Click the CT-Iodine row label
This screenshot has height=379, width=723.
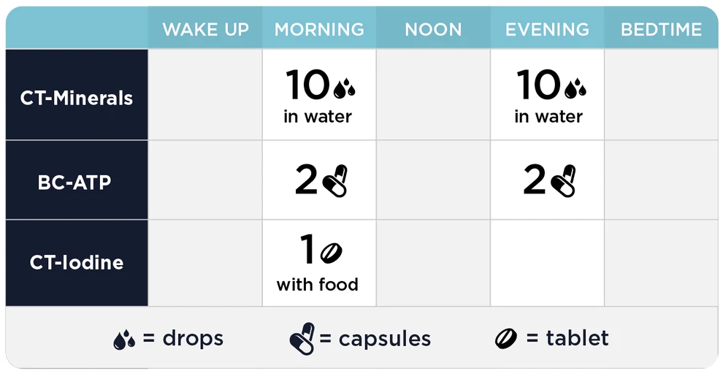click(x=77, y=262)
